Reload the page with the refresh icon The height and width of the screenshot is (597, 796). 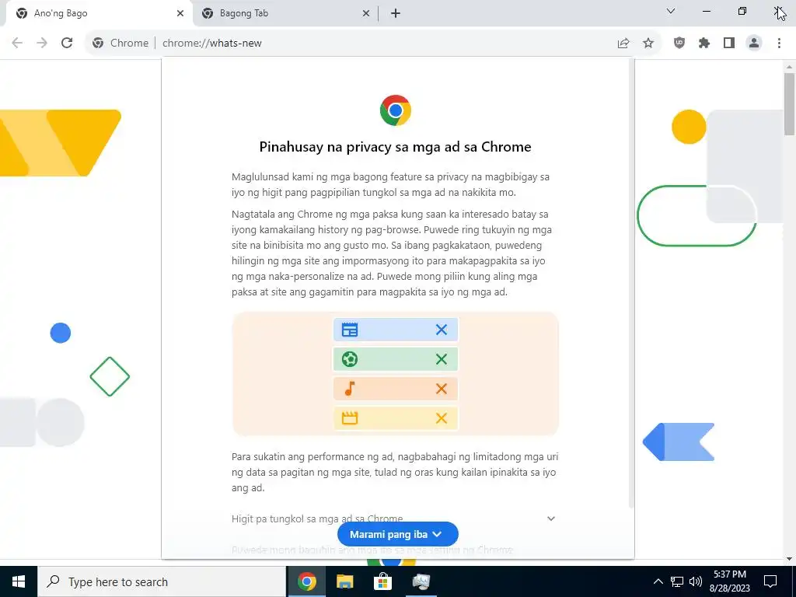(x=67, y=44)
